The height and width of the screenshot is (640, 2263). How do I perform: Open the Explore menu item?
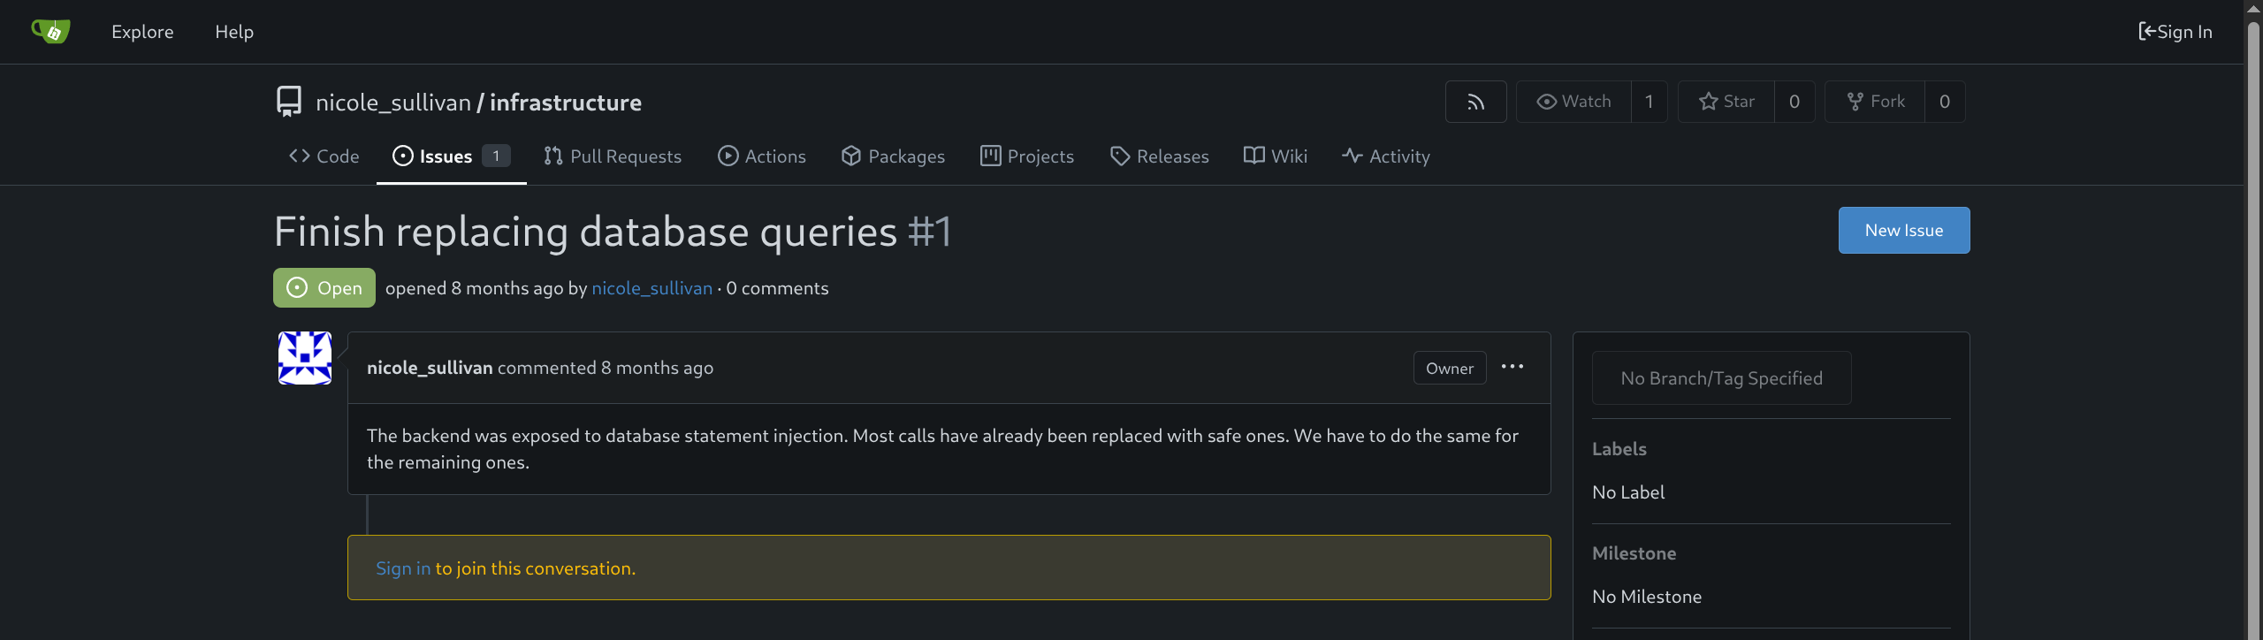tap(142, 32)
